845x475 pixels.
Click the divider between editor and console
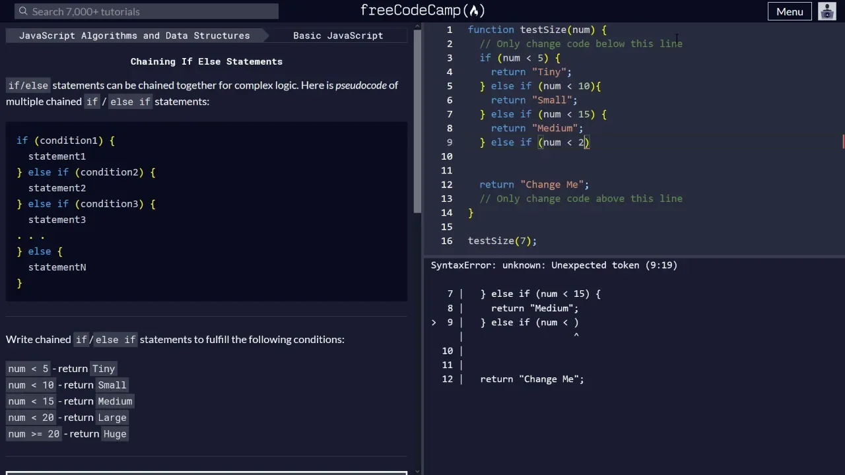(634, 255)
